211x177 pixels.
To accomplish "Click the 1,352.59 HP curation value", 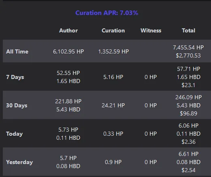I will click(113, 51).
